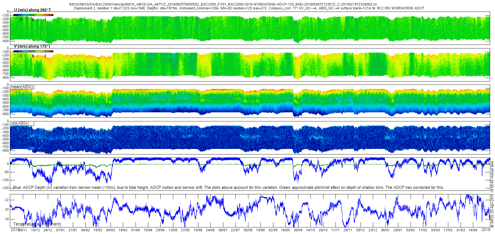Image resolution: width=495 pixels, height=234 pixels.
Task: Click the '14/10' date tick label
Action: (310, 230)
